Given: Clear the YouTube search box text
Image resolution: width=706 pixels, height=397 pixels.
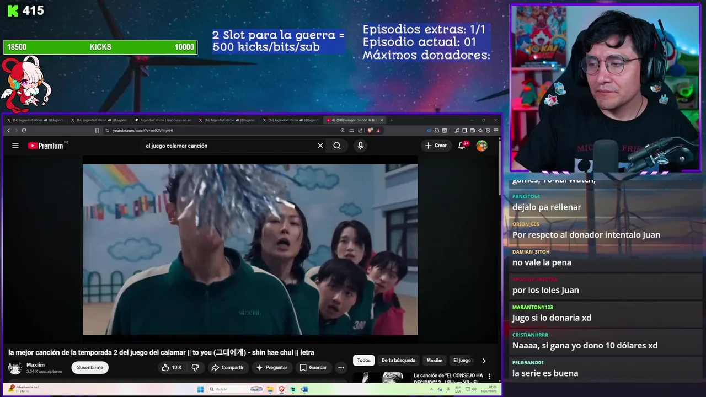Looking at the screenshot, I should click(x=320, y=146).
